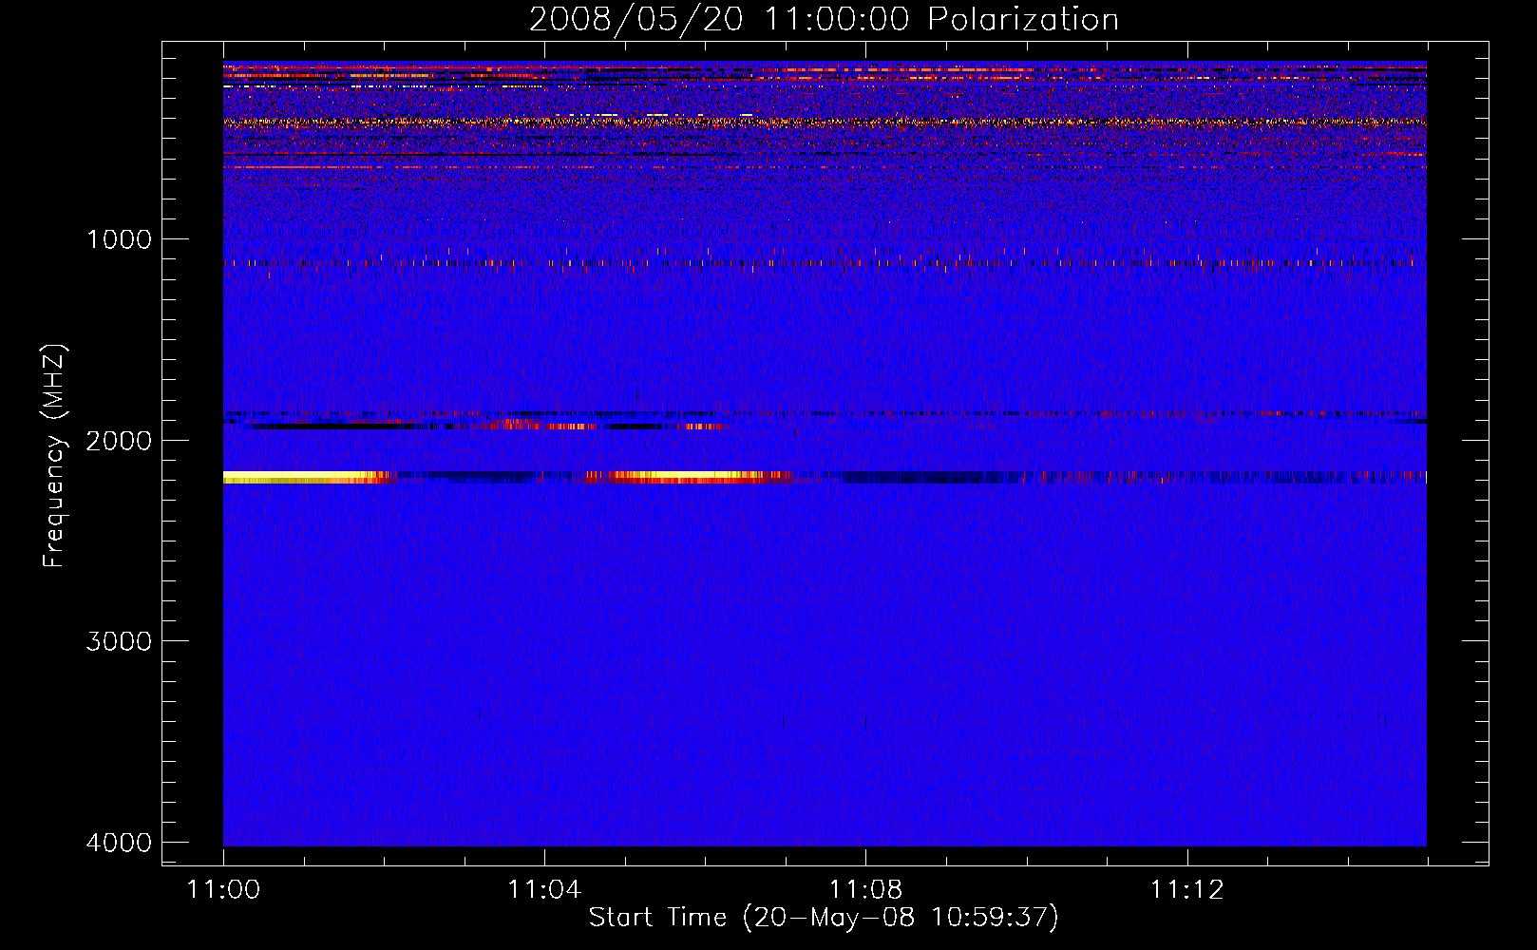The image size is (1537, 950).
Task: Select the 'Frequency (MHZ)' y-axis label
Action: pos(54,456)
